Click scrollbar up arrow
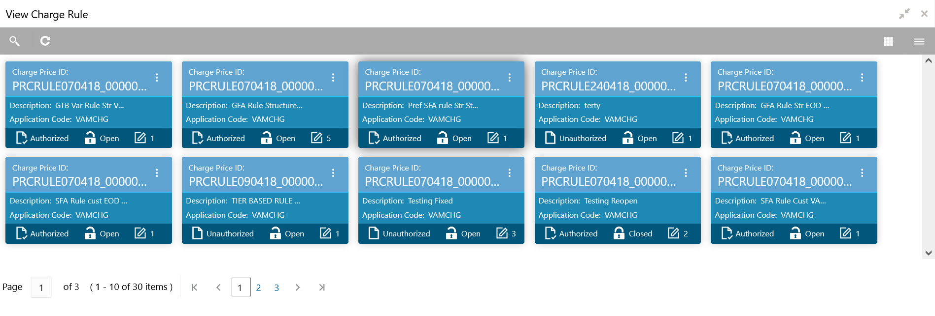935x316 pixels. (929, 61)
